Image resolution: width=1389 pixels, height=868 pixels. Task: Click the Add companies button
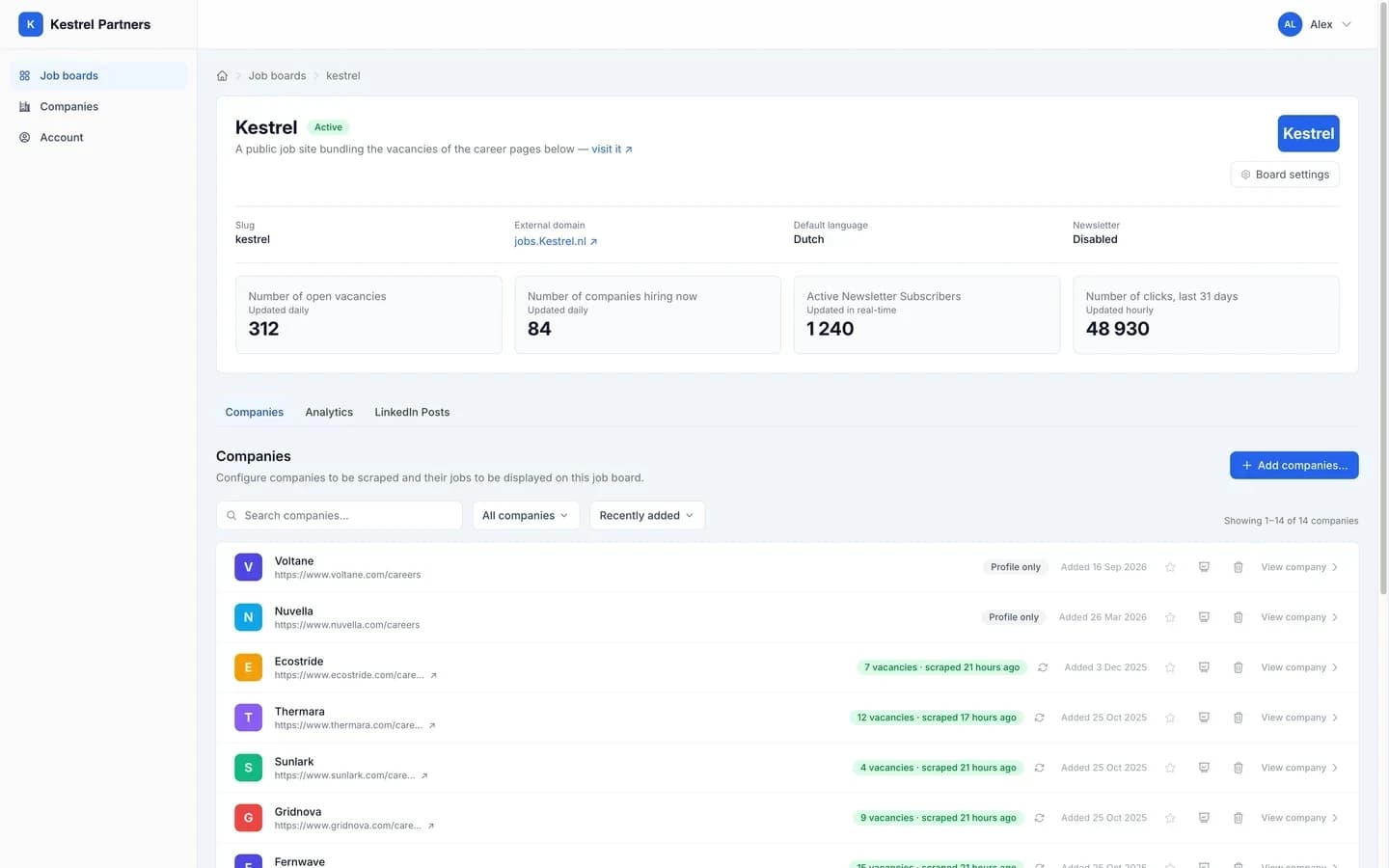coord(1294,465)
